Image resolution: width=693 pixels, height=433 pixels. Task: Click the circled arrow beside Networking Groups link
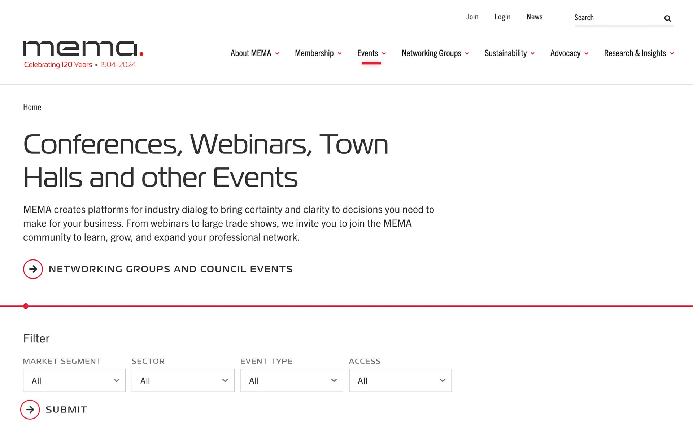click(x=33, y=269)
